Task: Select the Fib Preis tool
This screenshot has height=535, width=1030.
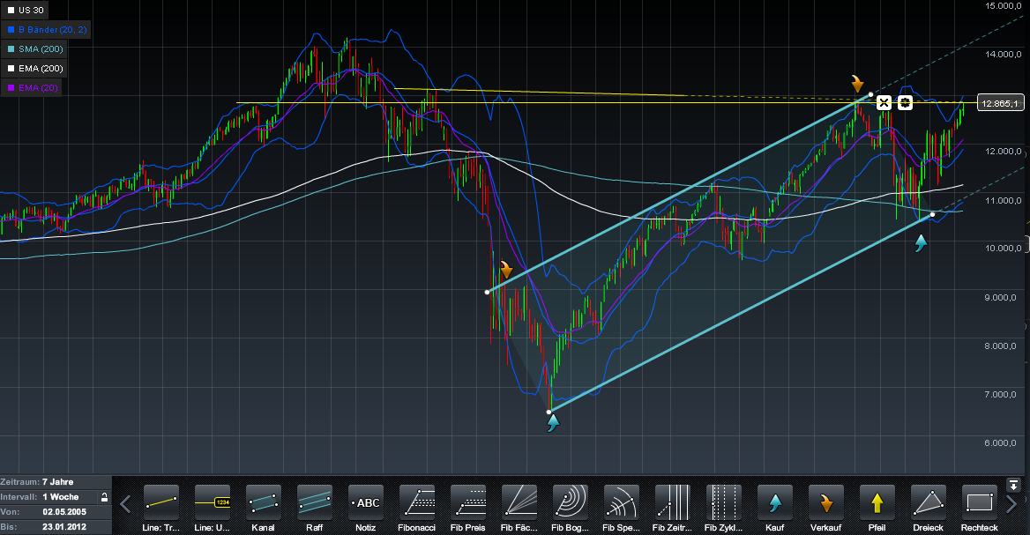Action: (x=468, y=503)
